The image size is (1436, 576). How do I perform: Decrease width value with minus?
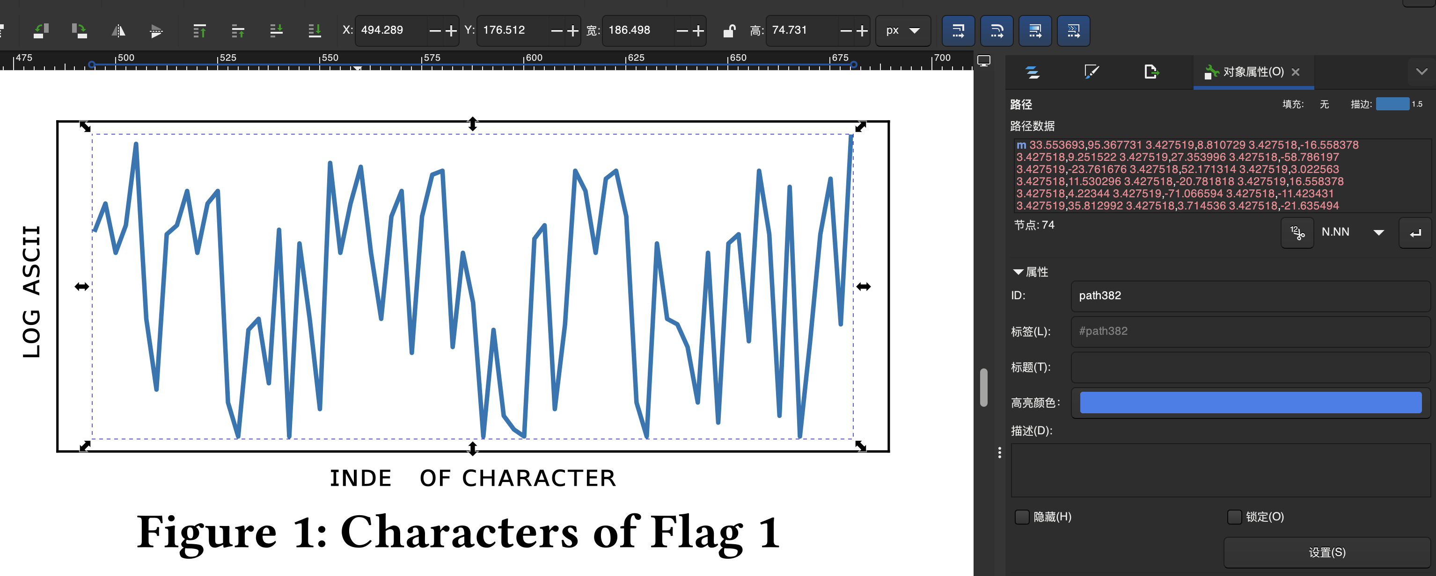click(x=682, y=31)
